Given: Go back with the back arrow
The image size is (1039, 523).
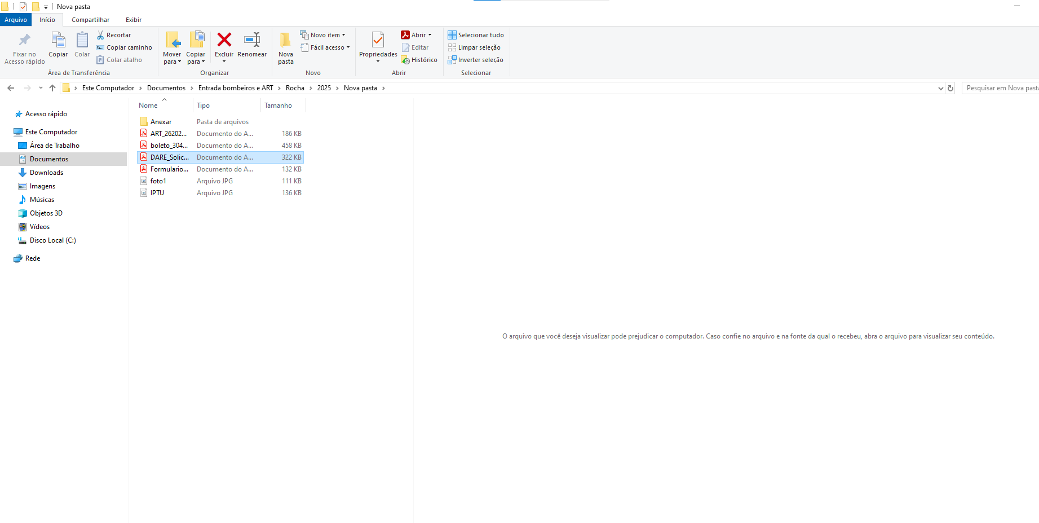Looking at the screenshot, I should [x=11, y=88].
